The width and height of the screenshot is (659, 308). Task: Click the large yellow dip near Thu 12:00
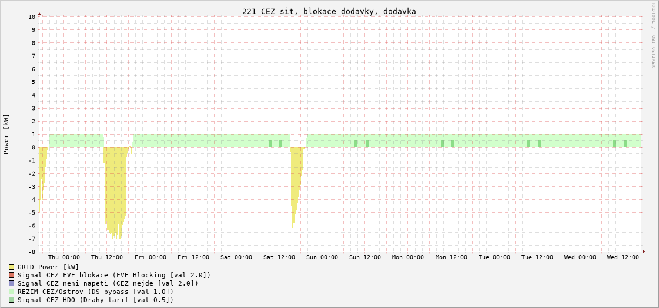pos(115,188)
